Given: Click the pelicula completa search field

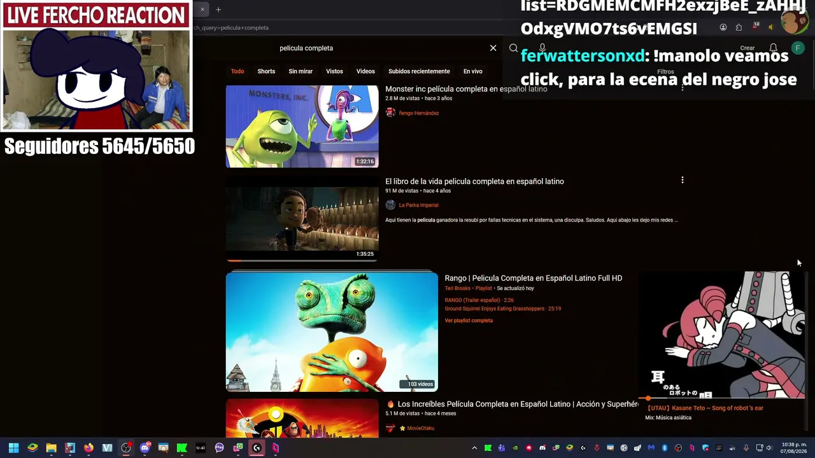Looking at the screenshot, I should [382, 48].
